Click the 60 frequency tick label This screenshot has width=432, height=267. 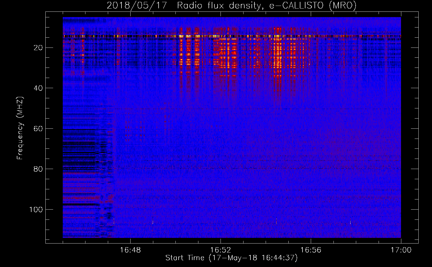tap(38, 129)
